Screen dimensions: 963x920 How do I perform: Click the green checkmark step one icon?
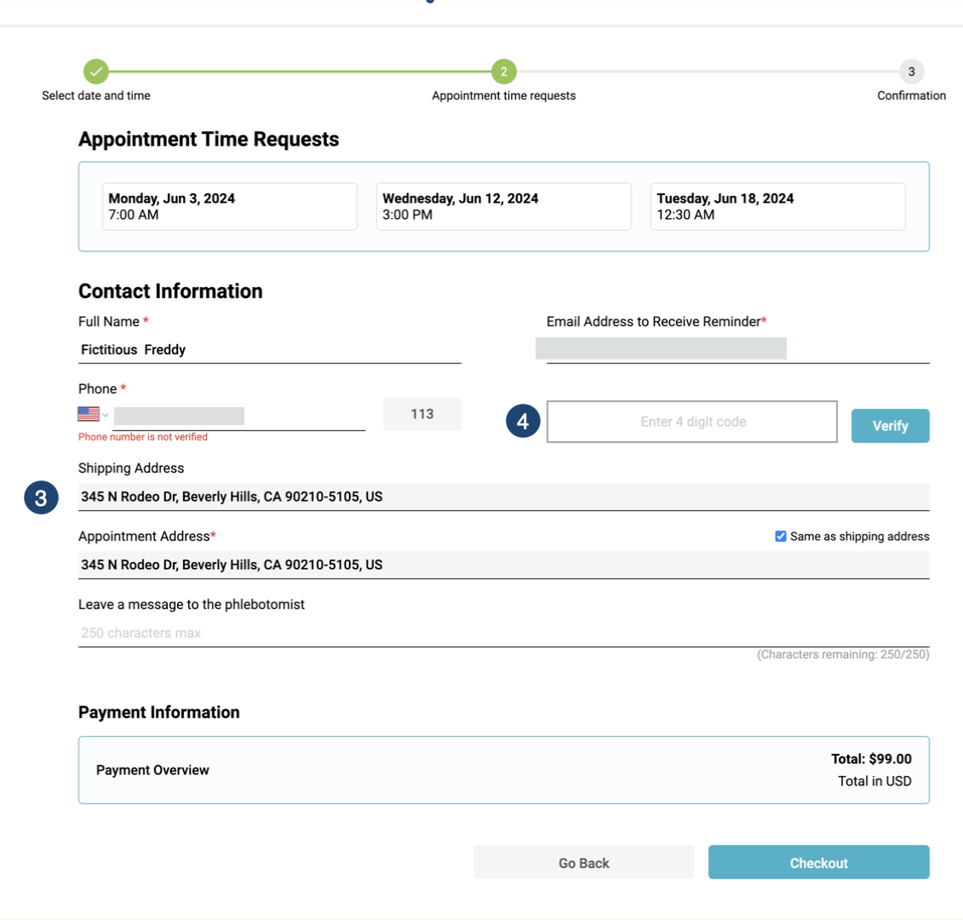[x=96, y=72]
